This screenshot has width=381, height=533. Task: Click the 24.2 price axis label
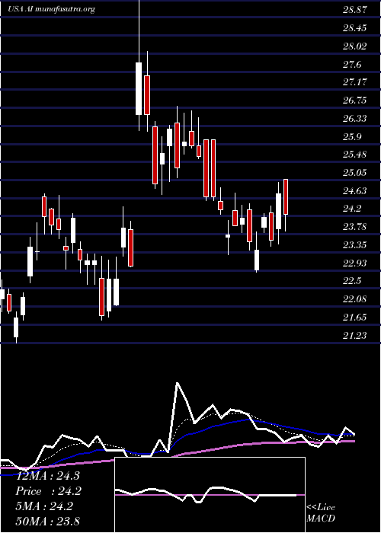[352, 209]
